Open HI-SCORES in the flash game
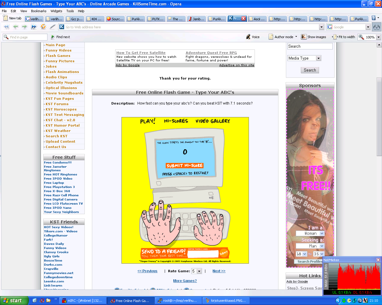 click(x=176, y=121)
